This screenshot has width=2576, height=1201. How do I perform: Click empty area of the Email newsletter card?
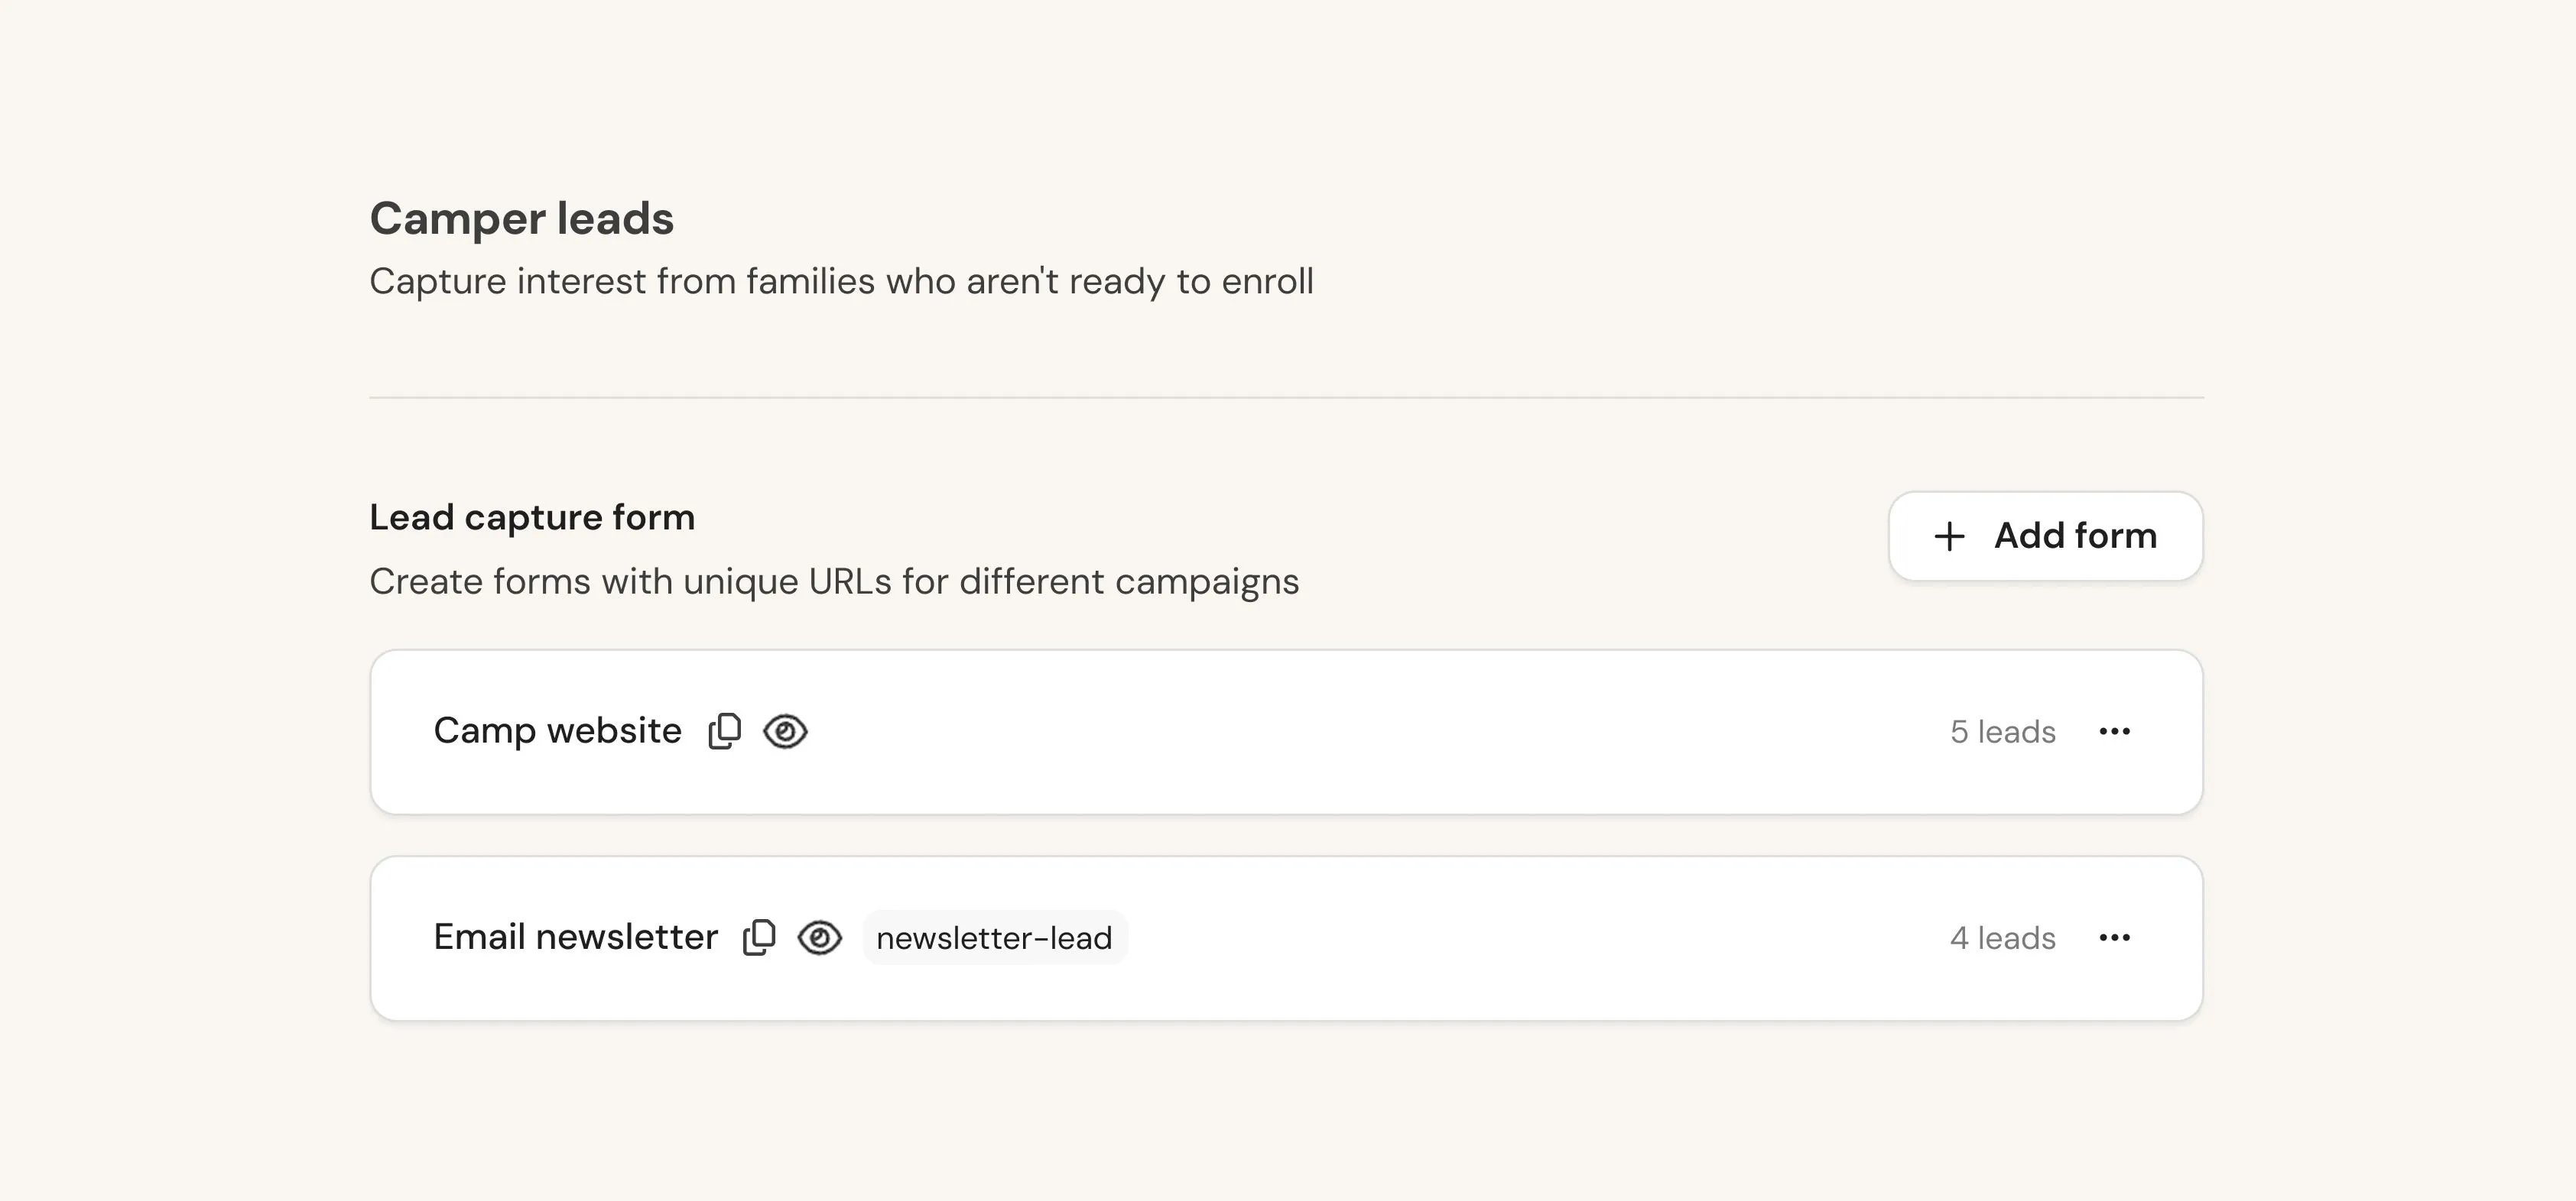pos(1540,937)
